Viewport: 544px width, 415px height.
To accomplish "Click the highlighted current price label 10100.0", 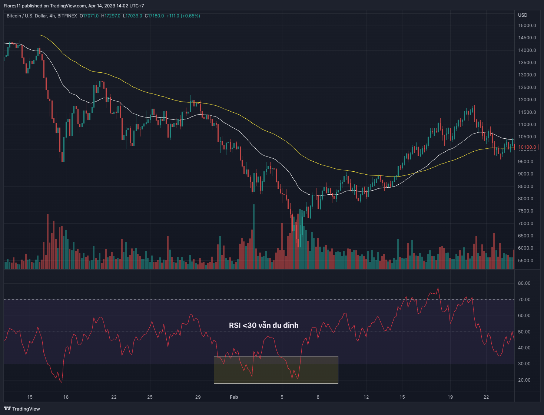I will click(527, 147).
